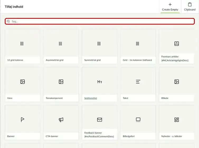199x148 pixels.
Task: Choose the Asymmetrisk grid columns icon
Action: point(60,44)
